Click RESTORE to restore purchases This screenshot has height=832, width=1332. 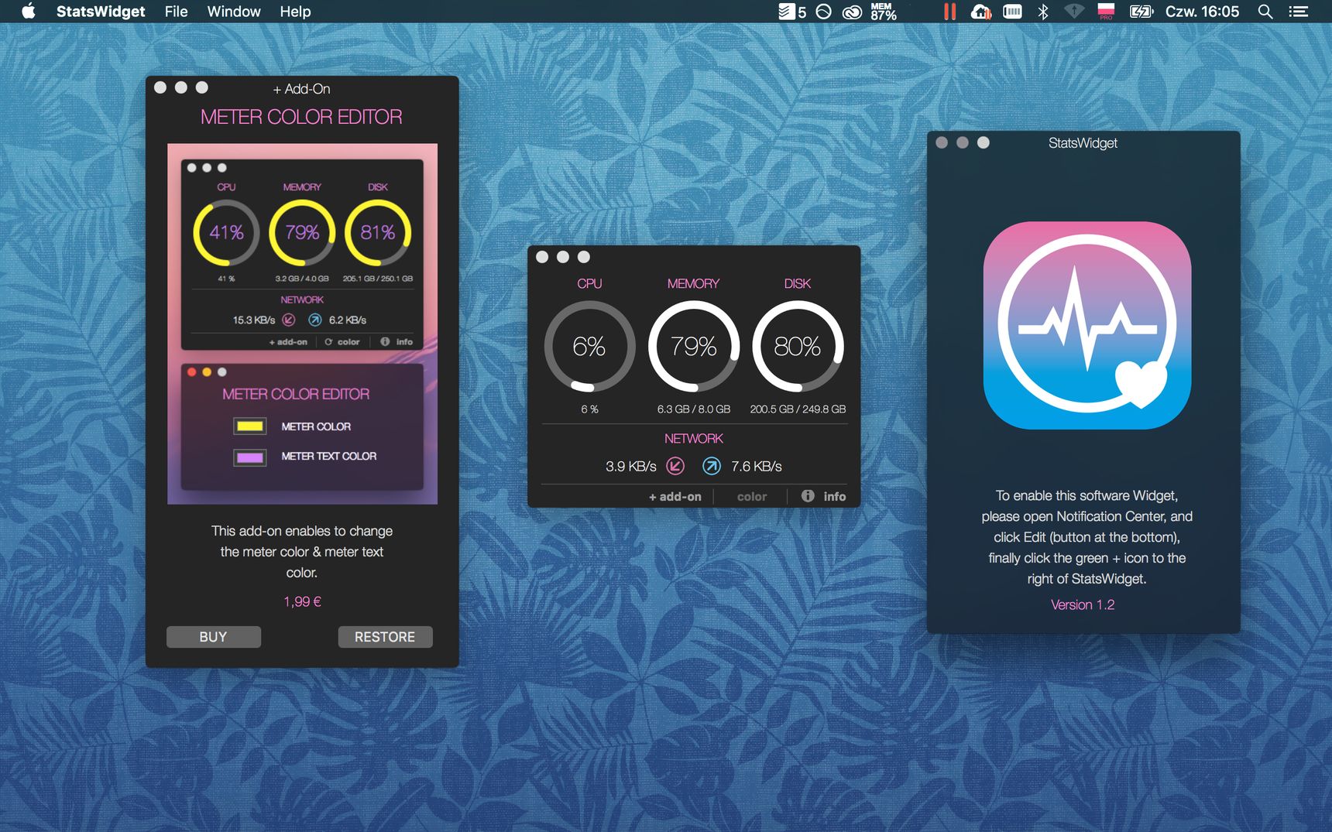385,637
